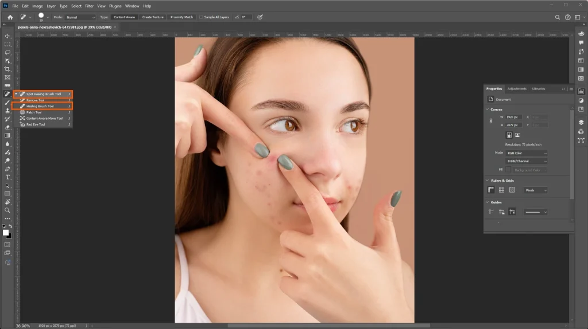Screen dimensions: 588x329
Task: Toggle the link width and height icon
Action: [x=491, y=121]
